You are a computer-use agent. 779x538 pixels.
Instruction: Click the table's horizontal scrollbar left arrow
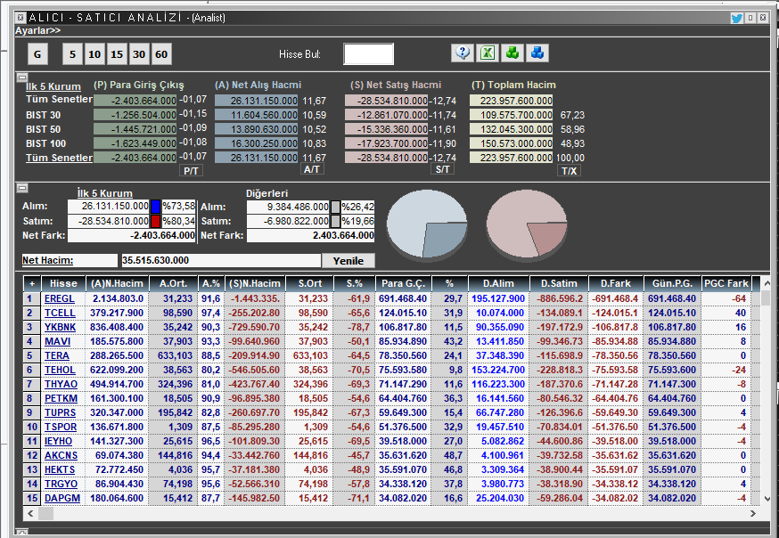(31, 514)
